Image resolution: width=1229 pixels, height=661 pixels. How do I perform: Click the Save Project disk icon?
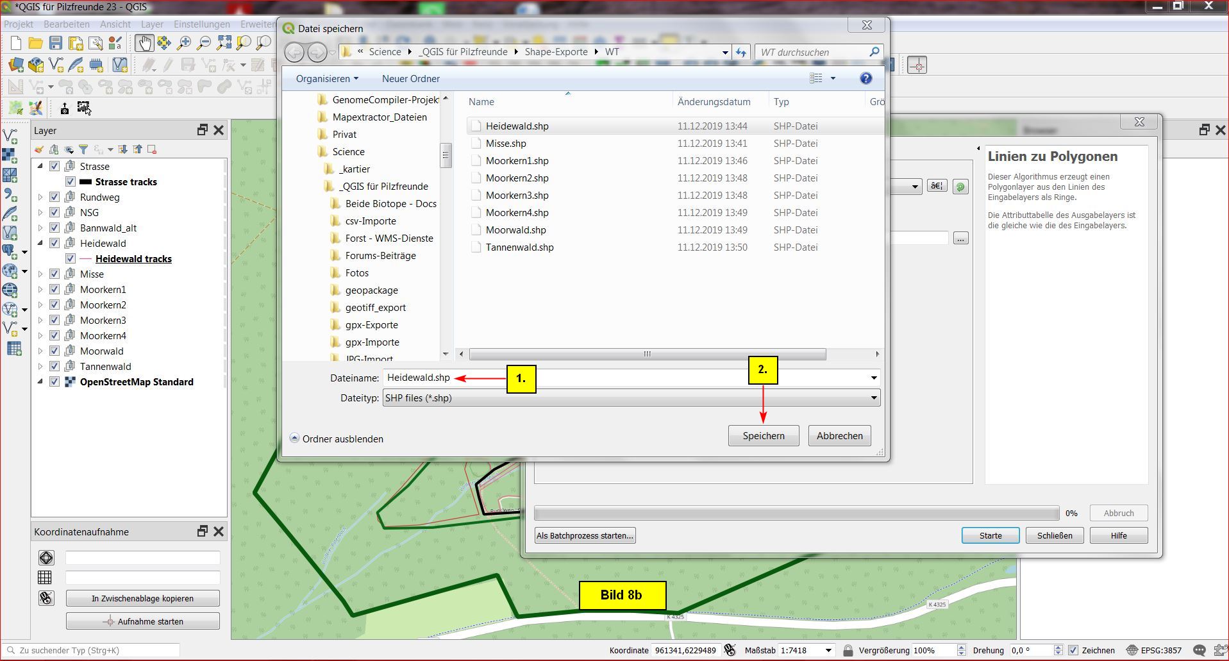pyautogui.click(x=56, y=43)
